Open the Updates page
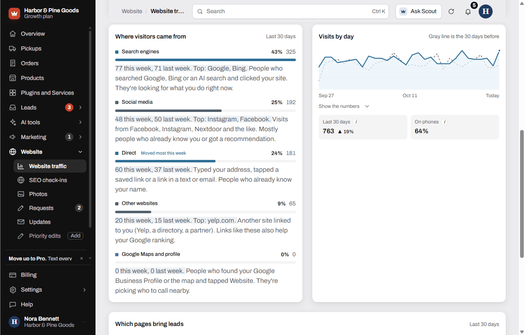Viewport: 525px width, 335px height. (50, 222)
